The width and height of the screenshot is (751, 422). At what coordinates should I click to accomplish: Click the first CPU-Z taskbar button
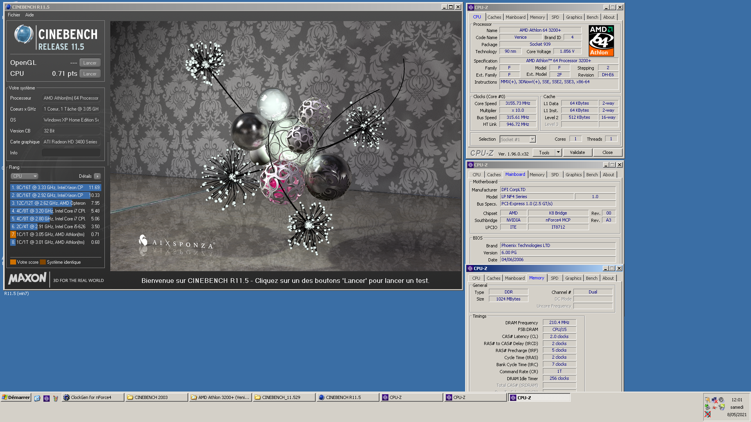click(412, 397)
